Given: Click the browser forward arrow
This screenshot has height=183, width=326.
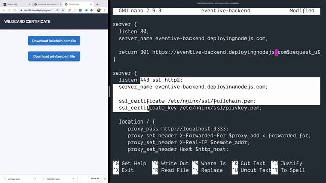Looking at the screenshot, I should pos(9,10).
